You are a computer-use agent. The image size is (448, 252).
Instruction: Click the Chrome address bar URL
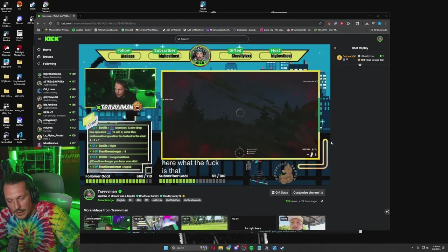tap(99, 23)
